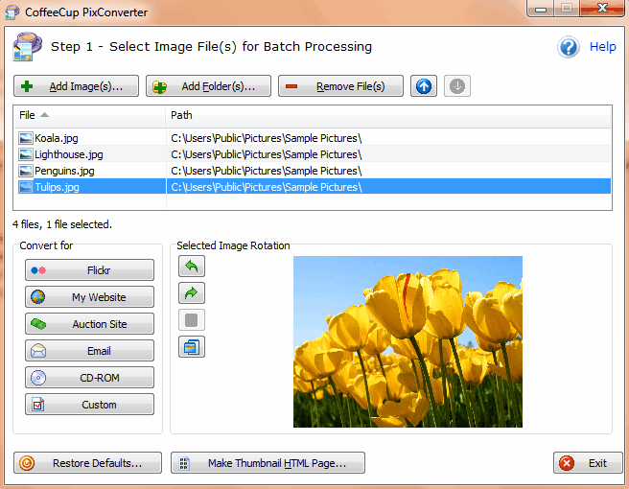Click the path cell of Koala.jpg row
The image size is (629, 489).
coord(267,138)
